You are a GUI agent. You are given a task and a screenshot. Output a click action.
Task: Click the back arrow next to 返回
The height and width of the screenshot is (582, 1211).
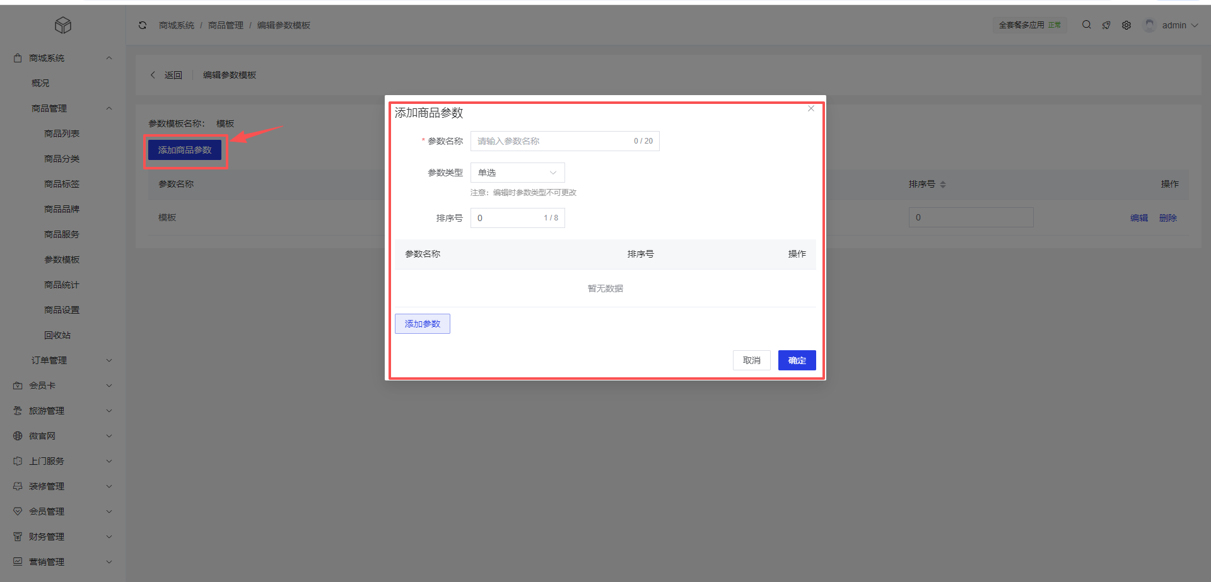153,75
